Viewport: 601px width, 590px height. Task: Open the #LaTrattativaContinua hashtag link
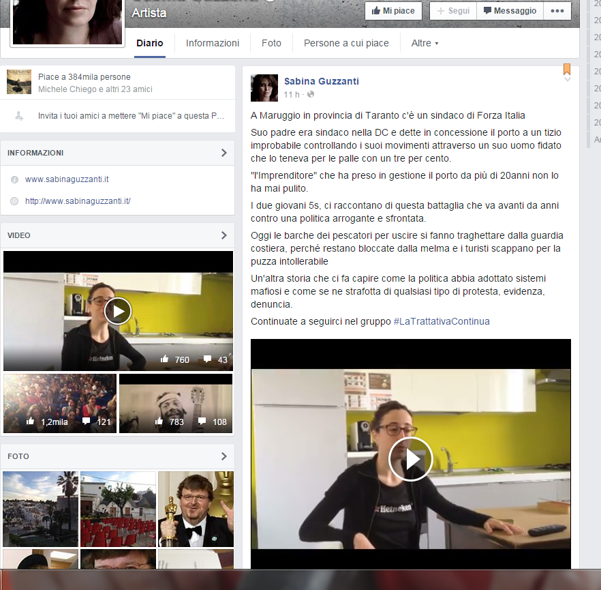442,321
